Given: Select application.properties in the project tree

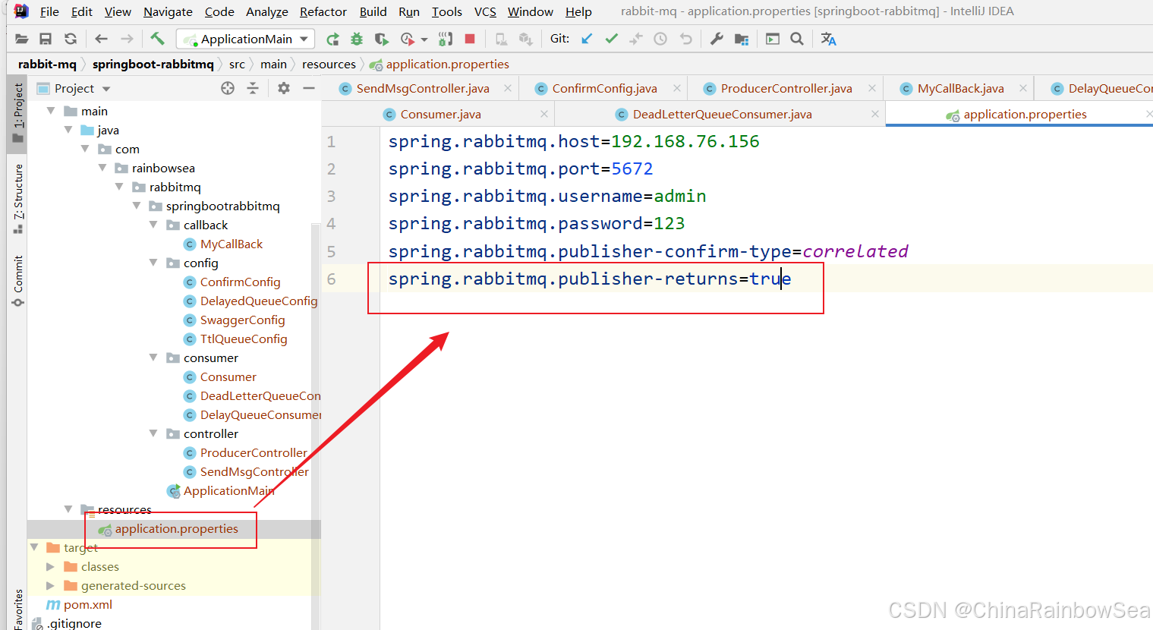Looking at the screenshot, I should point(176,528).
